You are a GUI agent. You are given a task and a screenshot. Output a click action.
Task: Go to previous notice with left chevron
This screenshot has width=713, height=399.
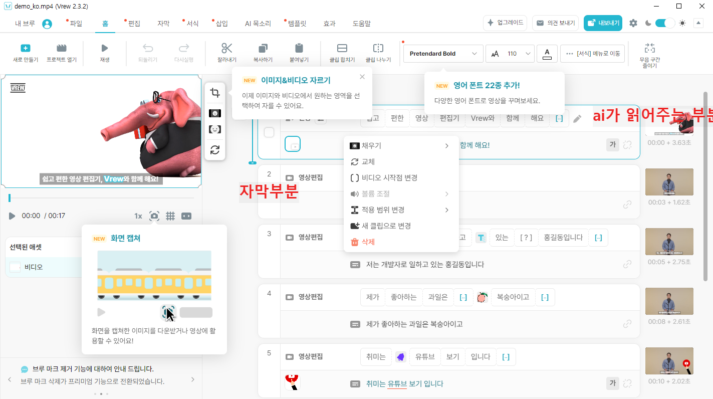coord(10,379)
